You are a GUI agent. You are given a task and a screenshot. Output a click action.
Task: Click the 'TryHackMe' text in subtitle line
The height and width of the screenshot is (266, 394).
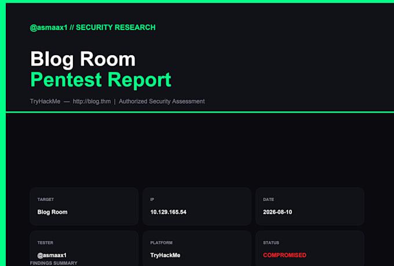[x=45, y=101]
